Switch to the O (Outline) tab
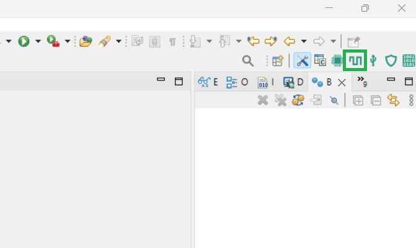Image resolution: width=416 pixels, height=248 pixels. (237, 82)
